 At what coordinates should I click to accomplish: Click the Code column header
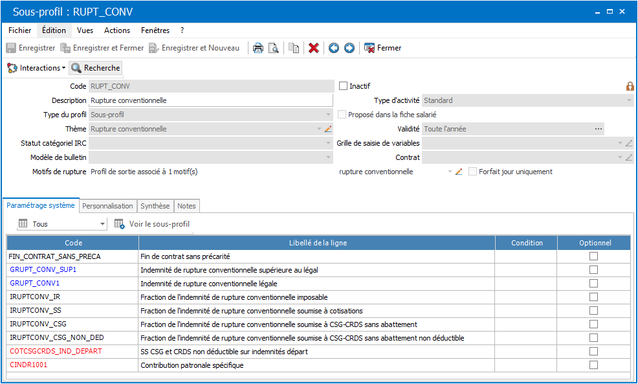[x=73, y=243]
